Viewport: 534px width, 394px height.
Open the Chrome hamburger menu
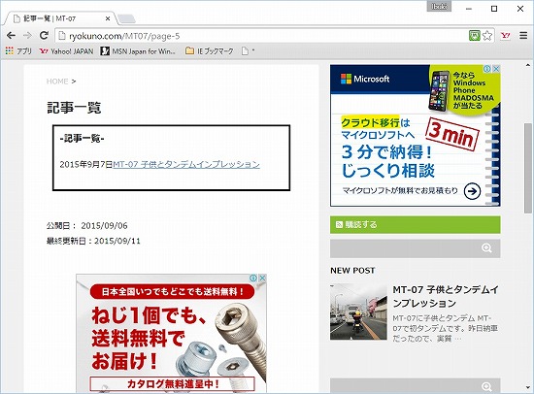click(523, 35)
